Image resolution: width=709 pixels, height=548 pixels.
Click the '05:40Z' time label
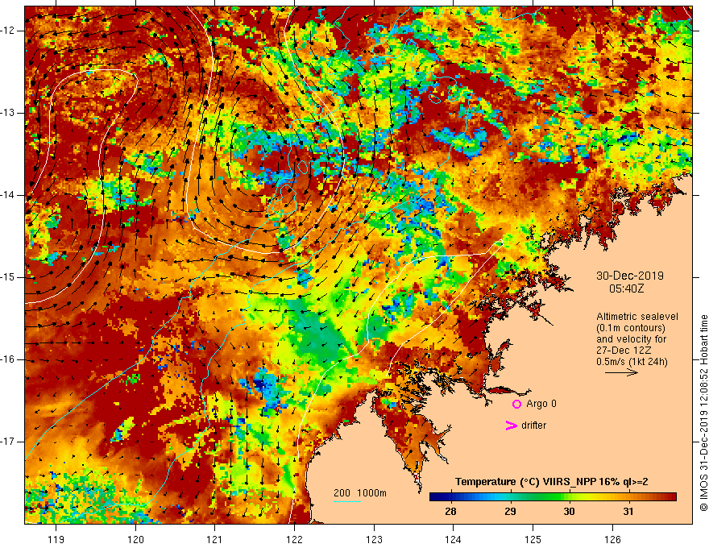[x=626, y=289]
